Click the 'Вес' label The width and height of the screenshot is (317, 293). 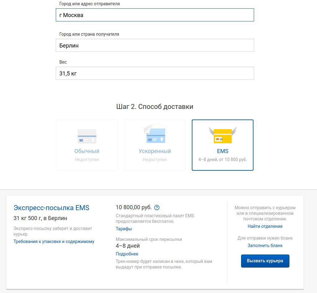(63, 62)
